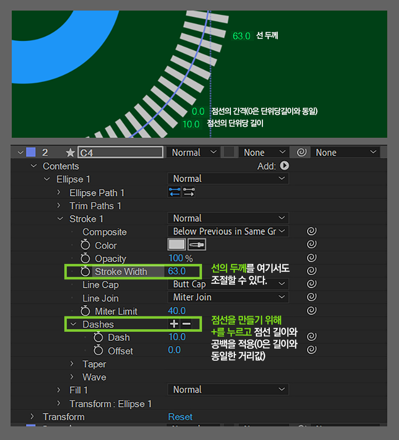Click the Opacity value 100 %

click(181, 258)
